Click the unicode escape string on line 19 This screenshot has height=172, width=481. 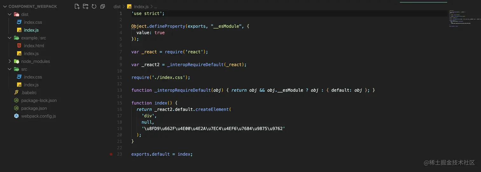coord(213,128)
